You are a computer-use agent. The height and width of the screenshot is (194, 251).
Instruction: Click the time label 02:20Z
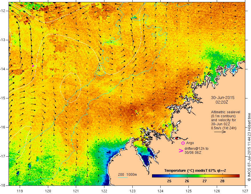[x=222, y=102]
